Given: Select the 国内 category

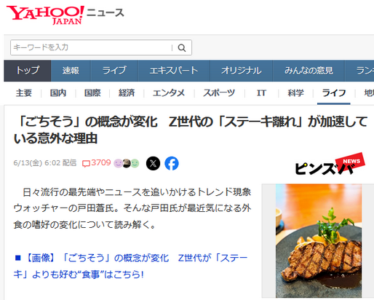Looking at the screenshot, I should tap(58, 93).
